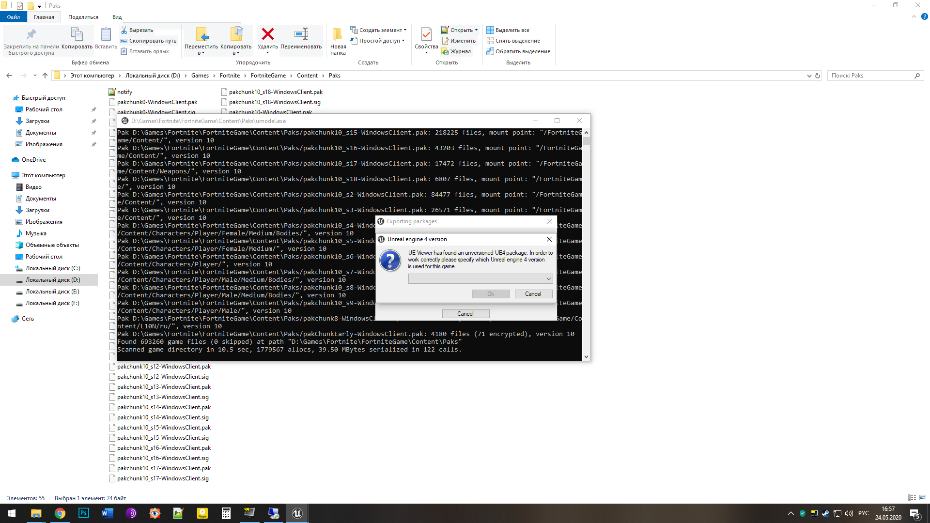
Task: Click the Up one level arrow
Action: (45, 76)
